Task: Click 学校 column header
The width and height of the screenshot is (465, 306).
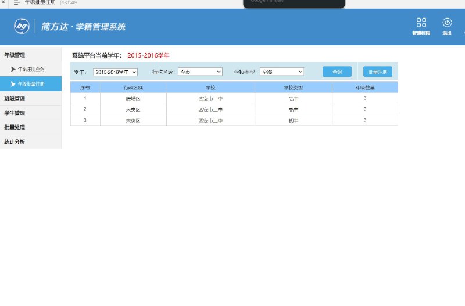Action: click(210, 88)
